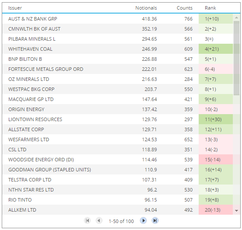The height and width of the screenshot is (230, 242).
Task: Select the ALLKEM LTD issuer
Action: click(22, 210)
